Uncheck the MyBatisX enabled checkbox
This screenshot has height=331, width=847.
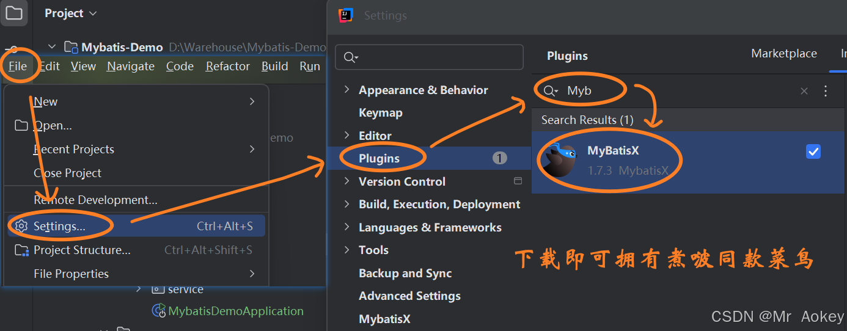(x=813, y=151)
